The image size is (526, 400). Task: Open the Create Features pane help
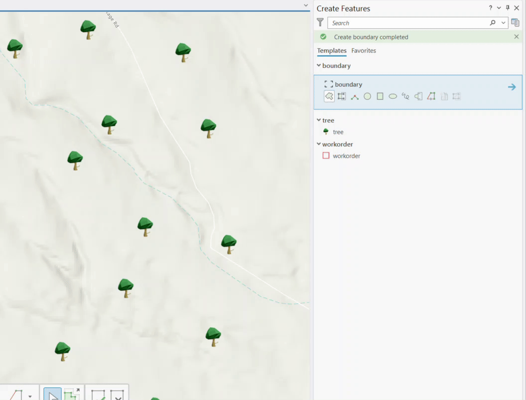491,7
